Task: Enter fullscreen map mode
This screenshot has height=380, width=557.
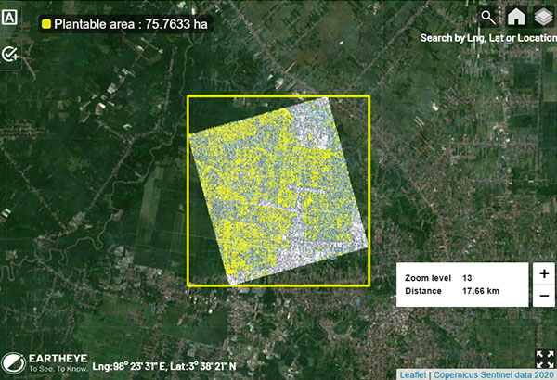Action: (x=545, y=359)
